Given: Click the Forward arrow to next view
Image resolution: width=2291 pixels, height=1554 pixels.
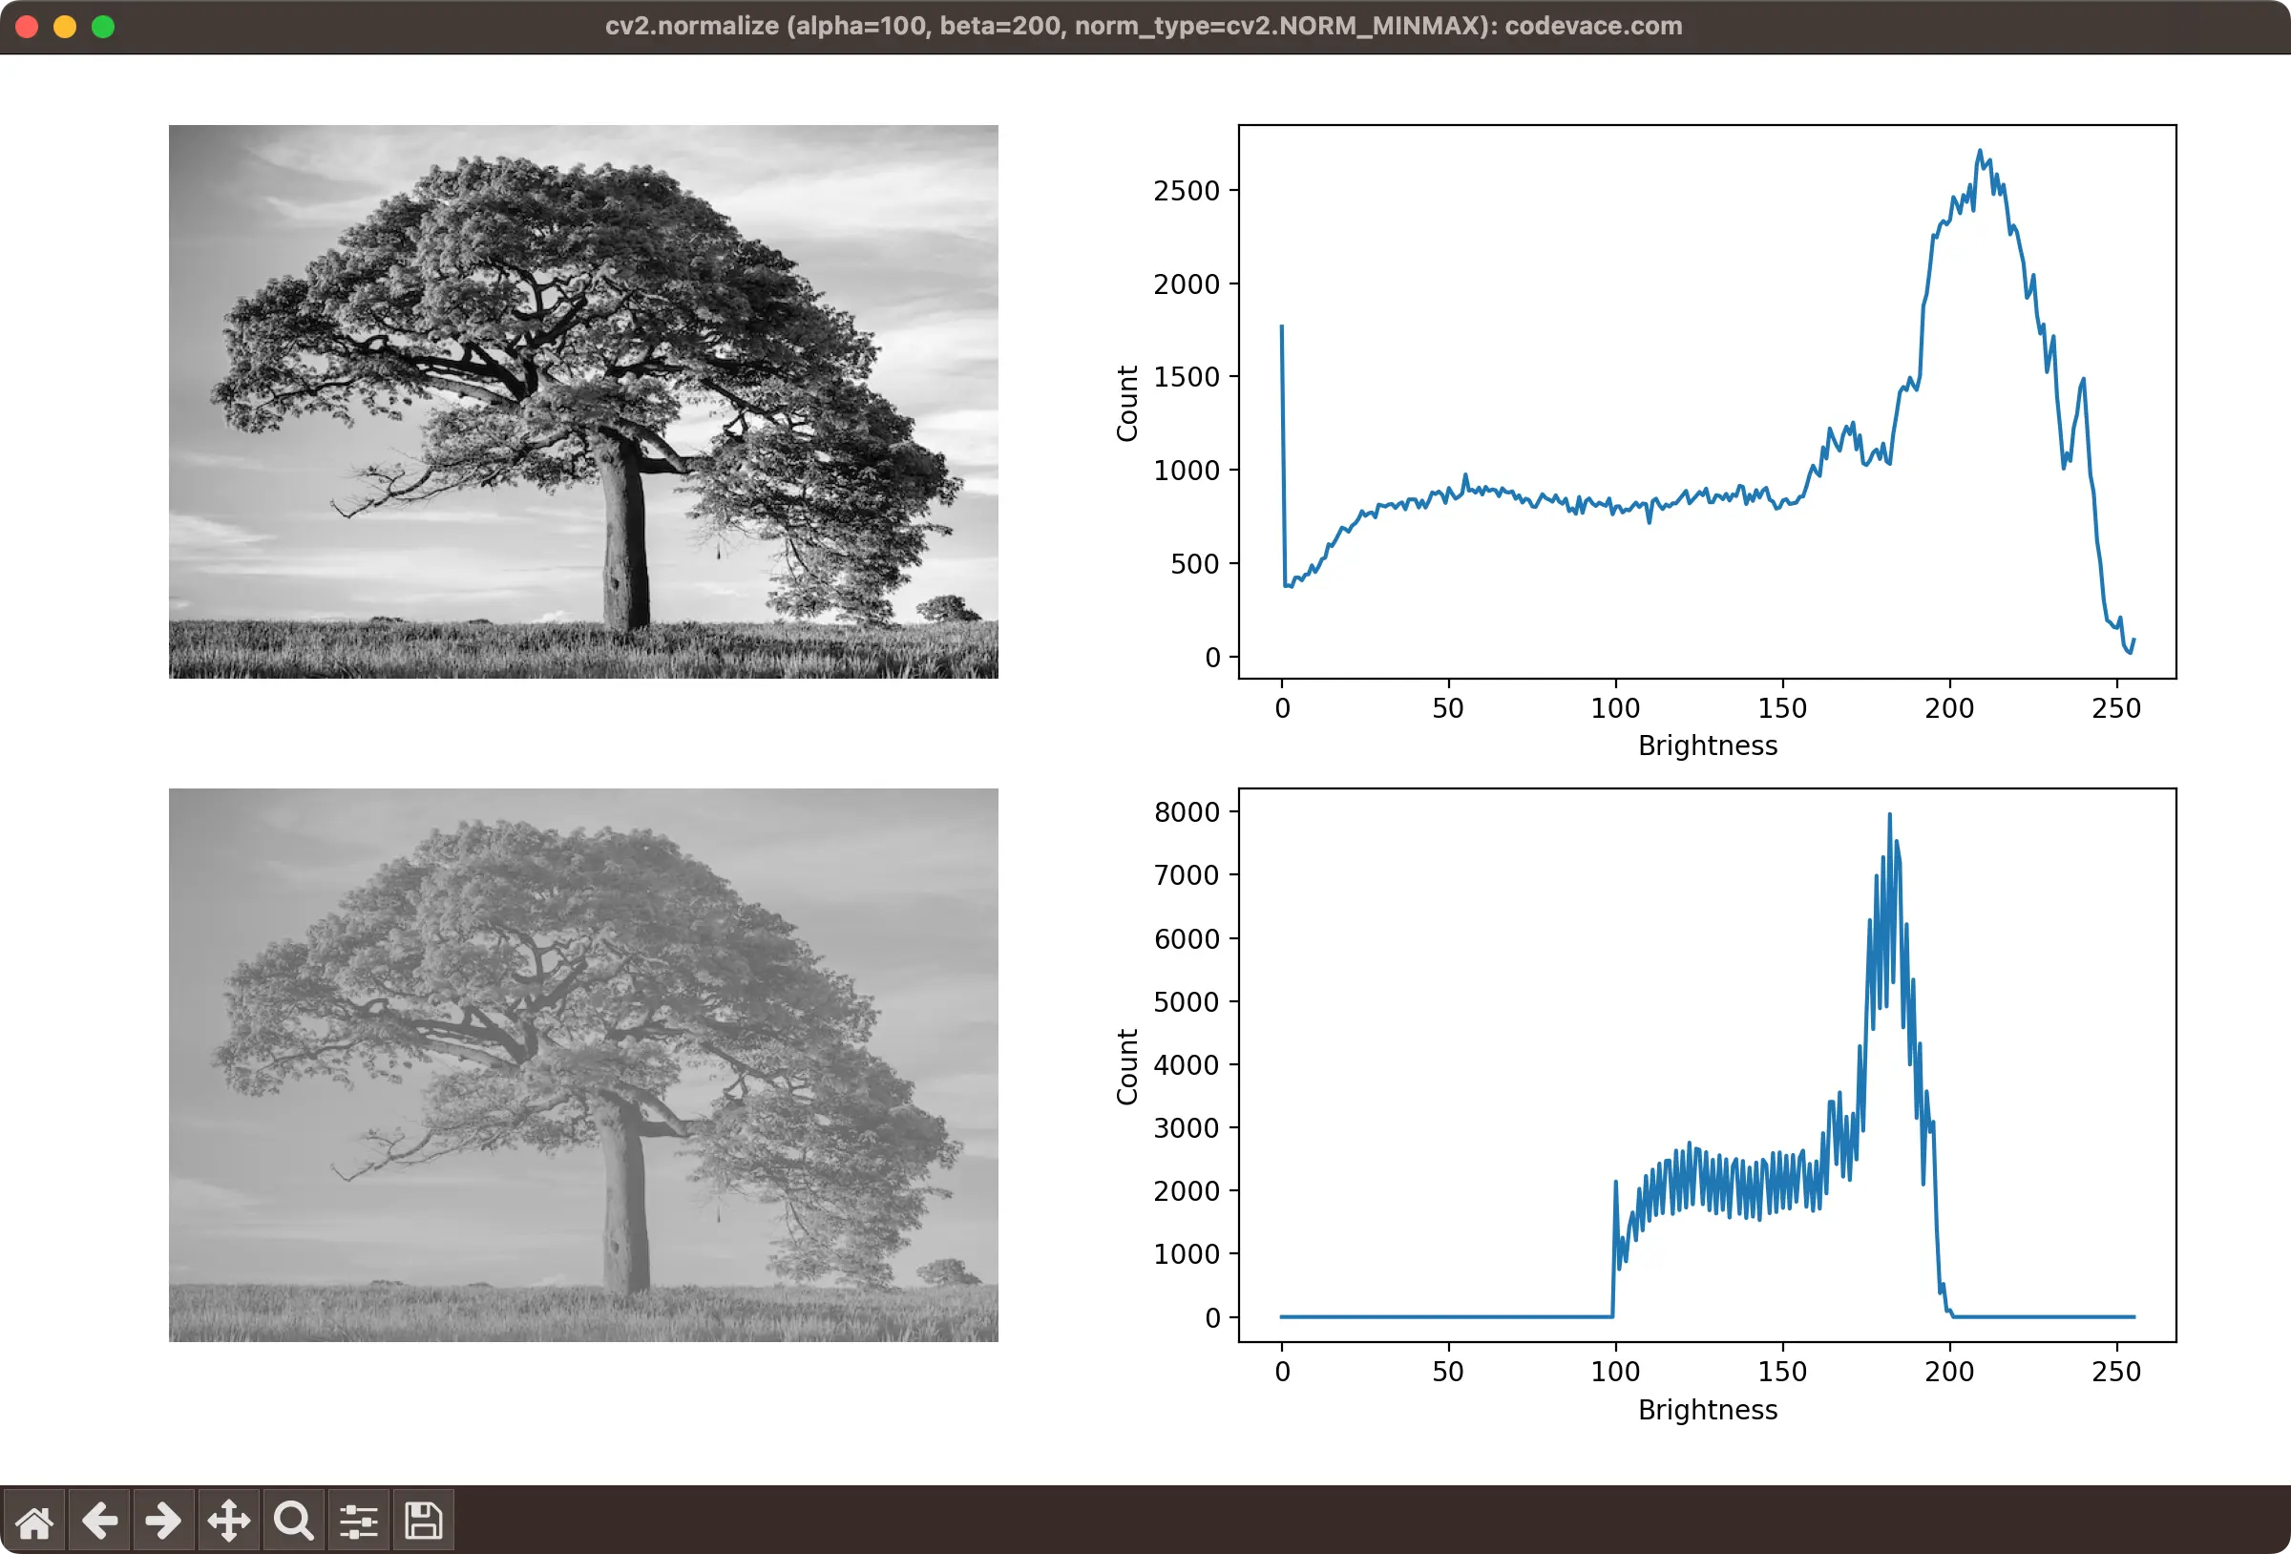Looking at the screenshot, I should (x=162, y=1521).
